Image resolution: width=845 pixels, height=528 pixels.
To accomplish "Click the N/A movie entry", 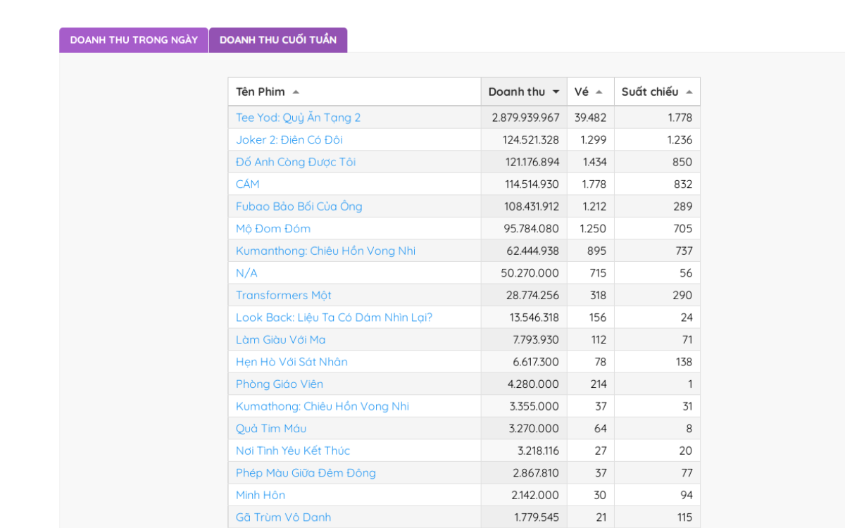I will pos(246,273).
